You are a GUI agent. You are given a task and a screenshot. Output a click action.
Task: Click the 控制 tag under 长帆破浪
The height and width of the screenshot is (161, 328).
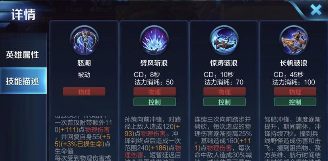295,102
